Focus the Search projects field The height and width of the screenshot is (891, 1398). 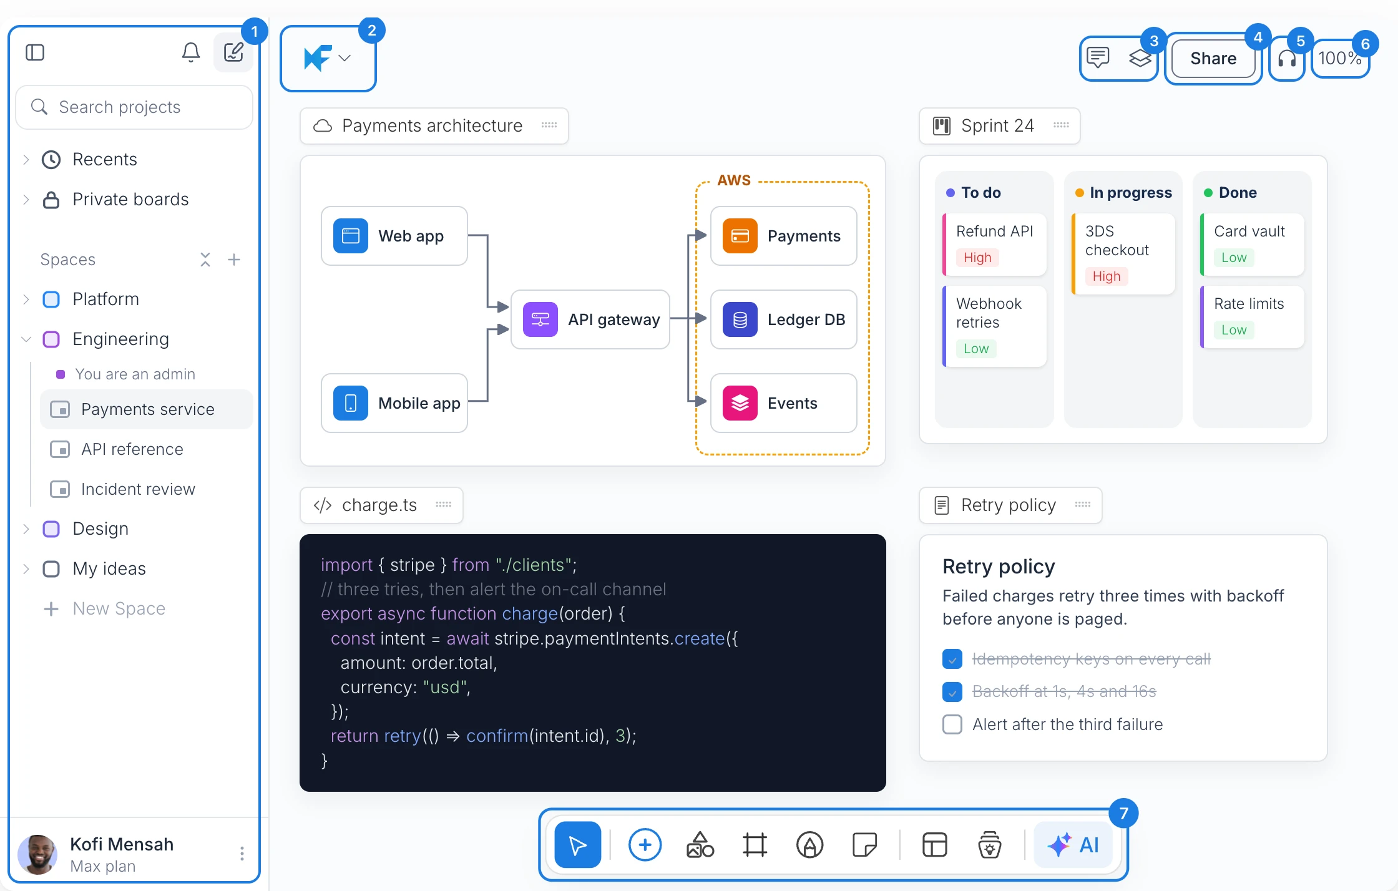[x=134, y=107]
